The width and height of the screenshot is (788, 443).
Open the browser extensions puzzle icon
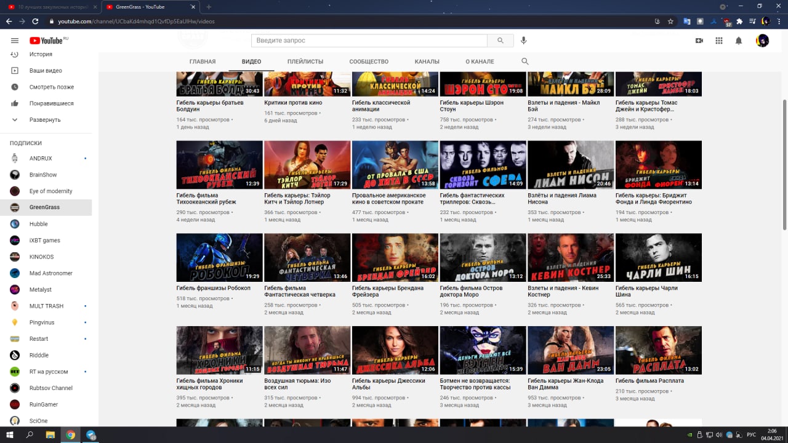pyautogui.click(x=739, y=21)
